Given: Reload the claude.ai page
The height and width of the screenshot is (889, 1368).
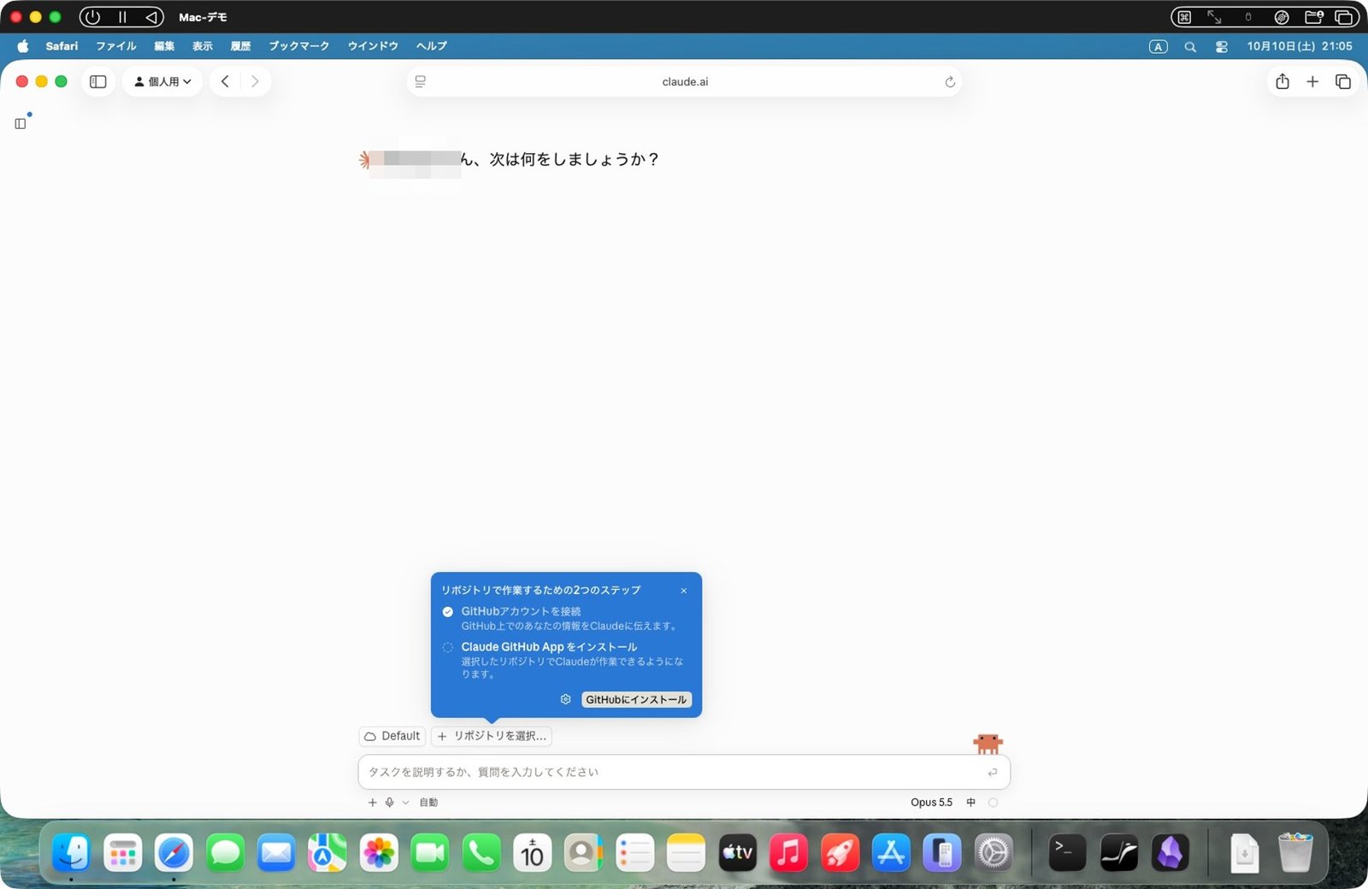Looking at the screenshot, I should [x=949, y=82].
